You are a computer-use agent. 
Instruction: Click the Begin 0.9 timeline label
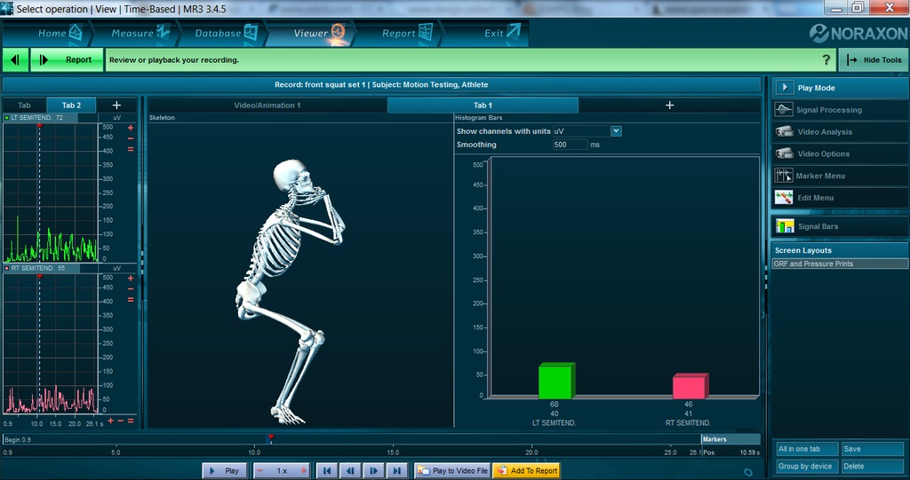pos(18,440)
